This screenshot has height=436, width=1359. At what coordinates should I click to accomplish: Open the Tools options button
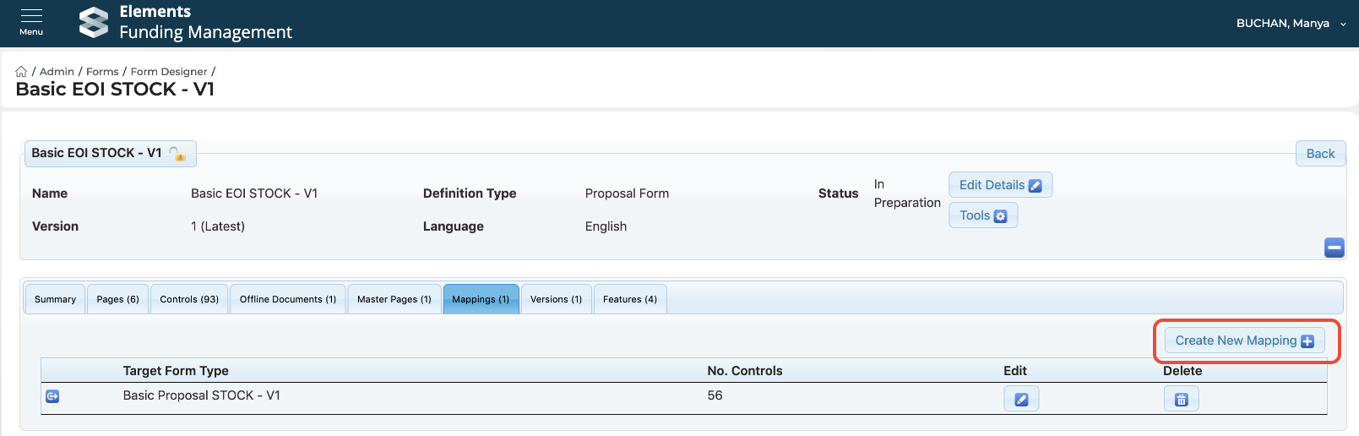[982, 215]
